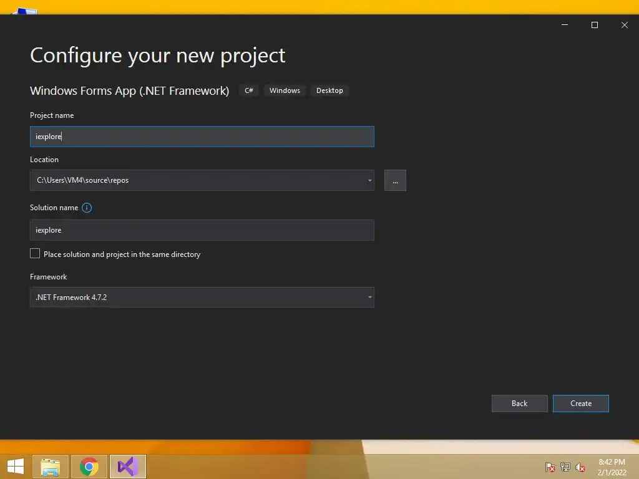Open the Windows Start menu
Viewport: 639px width, 479px height.
click(x=16, y=467)
